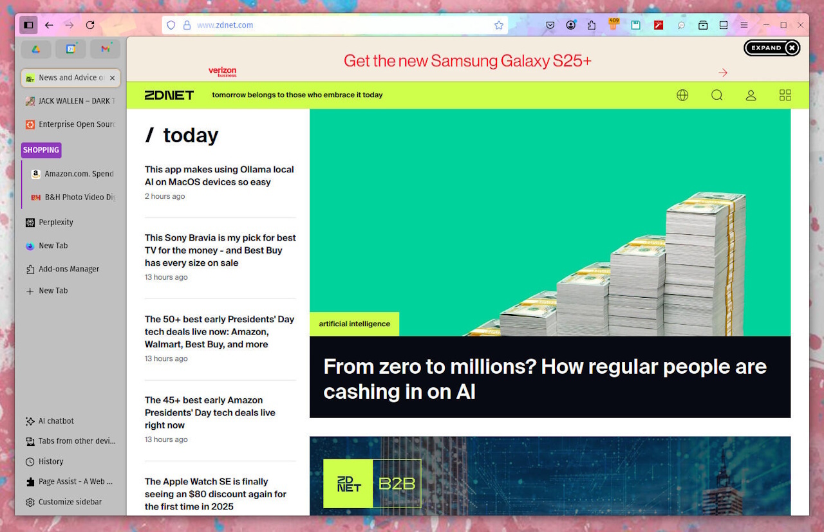Viewport: 824px width, 532px height.
Task: Show Tabs from other devices
Action: [x=71, y=441]
